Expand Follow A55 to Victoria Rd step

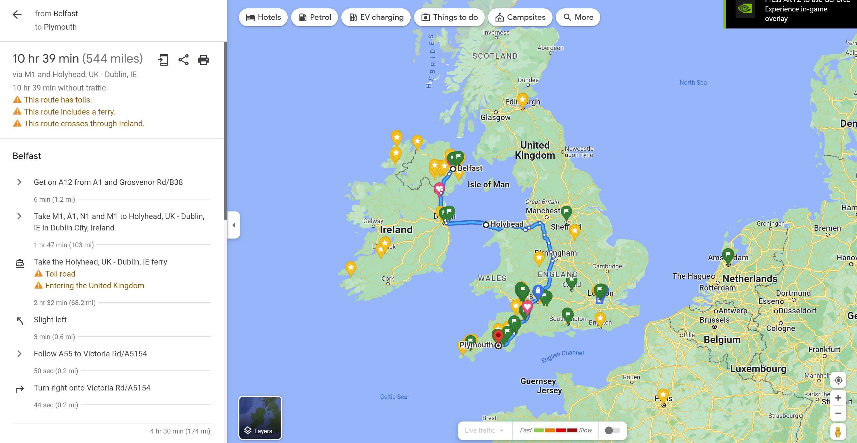[x=19, y=354]
